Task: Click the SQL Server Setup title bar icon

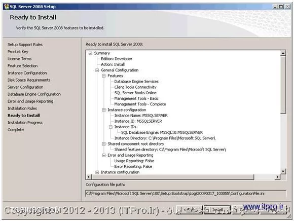Action: click(x=7, y=7)
